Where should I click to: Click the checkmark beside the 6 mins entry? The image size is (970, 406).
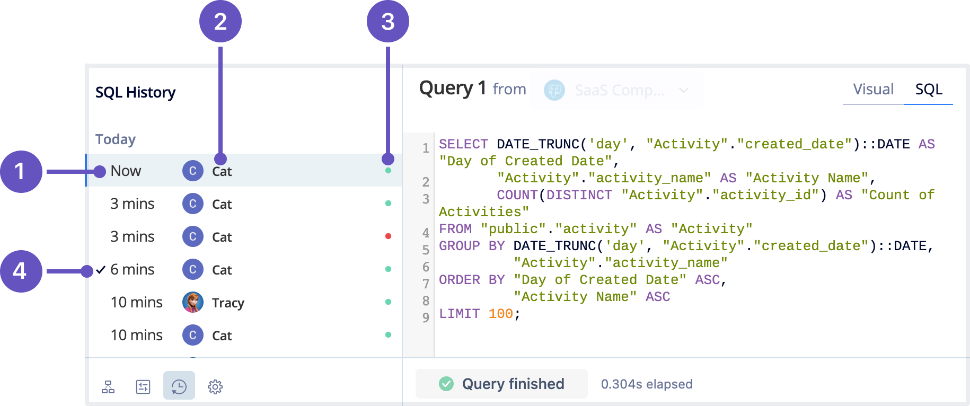[100, 269]
